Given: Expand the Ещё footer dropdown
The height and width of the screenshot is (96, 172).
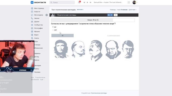Looking at the screenshot, I should coord(42,79).
